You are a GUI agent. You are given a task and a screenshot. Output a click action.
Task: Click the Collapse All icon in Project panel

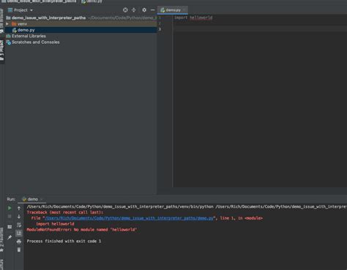pyautogui.click(x=134, y=10)
